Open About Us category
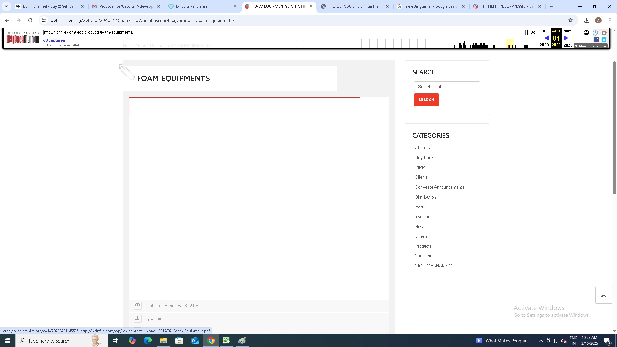The height and width of the screenshot is (347, 617). point(424,148)
